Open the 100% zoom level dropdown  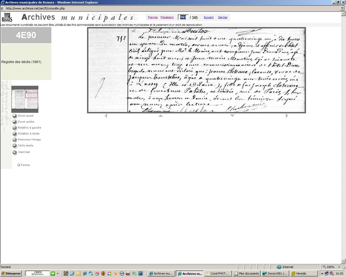(x=339, y=267)
